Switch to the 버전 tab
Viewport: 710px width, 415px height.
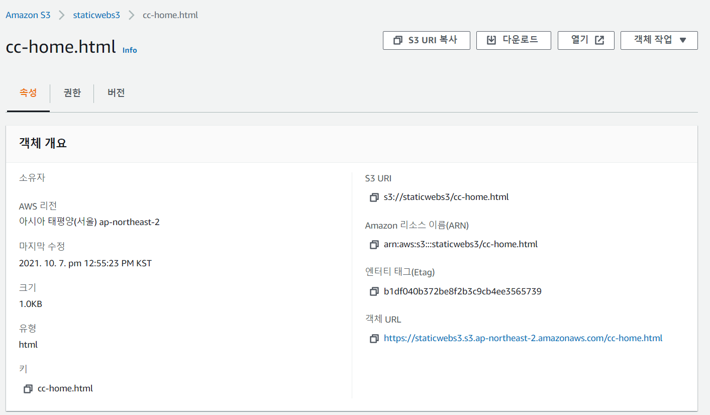[116, 93]
